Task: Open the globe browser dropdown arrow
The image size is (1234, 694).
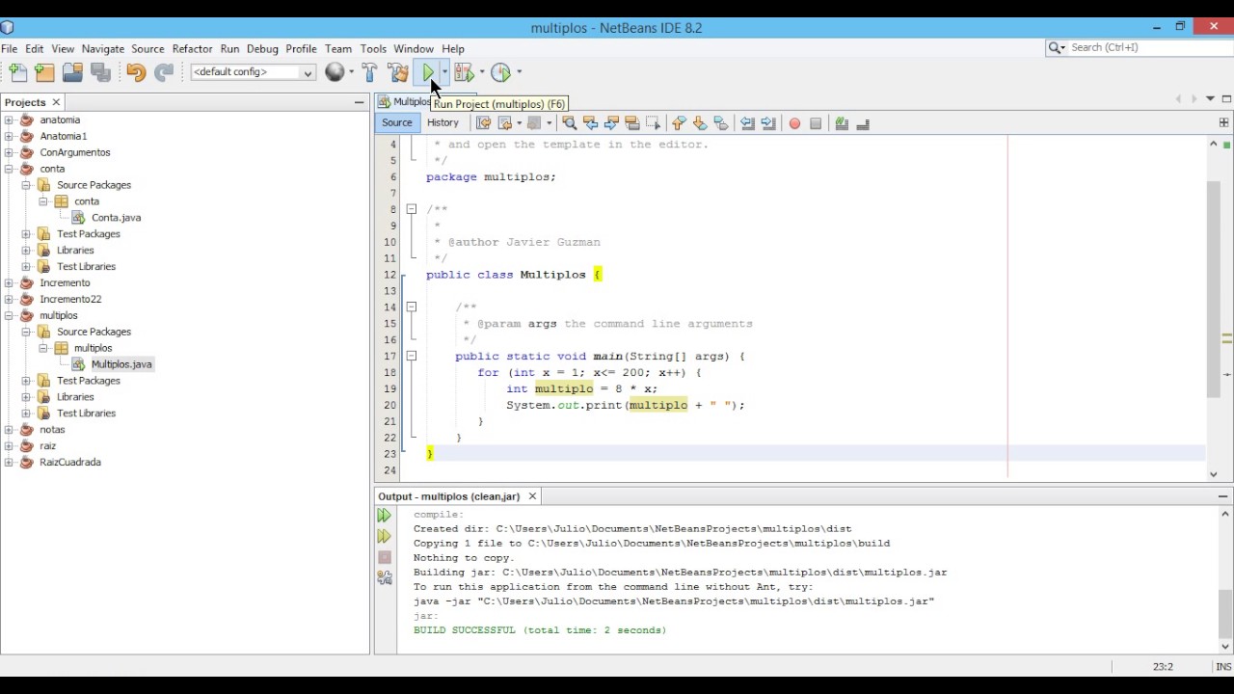Action: (x=351, y=72)
